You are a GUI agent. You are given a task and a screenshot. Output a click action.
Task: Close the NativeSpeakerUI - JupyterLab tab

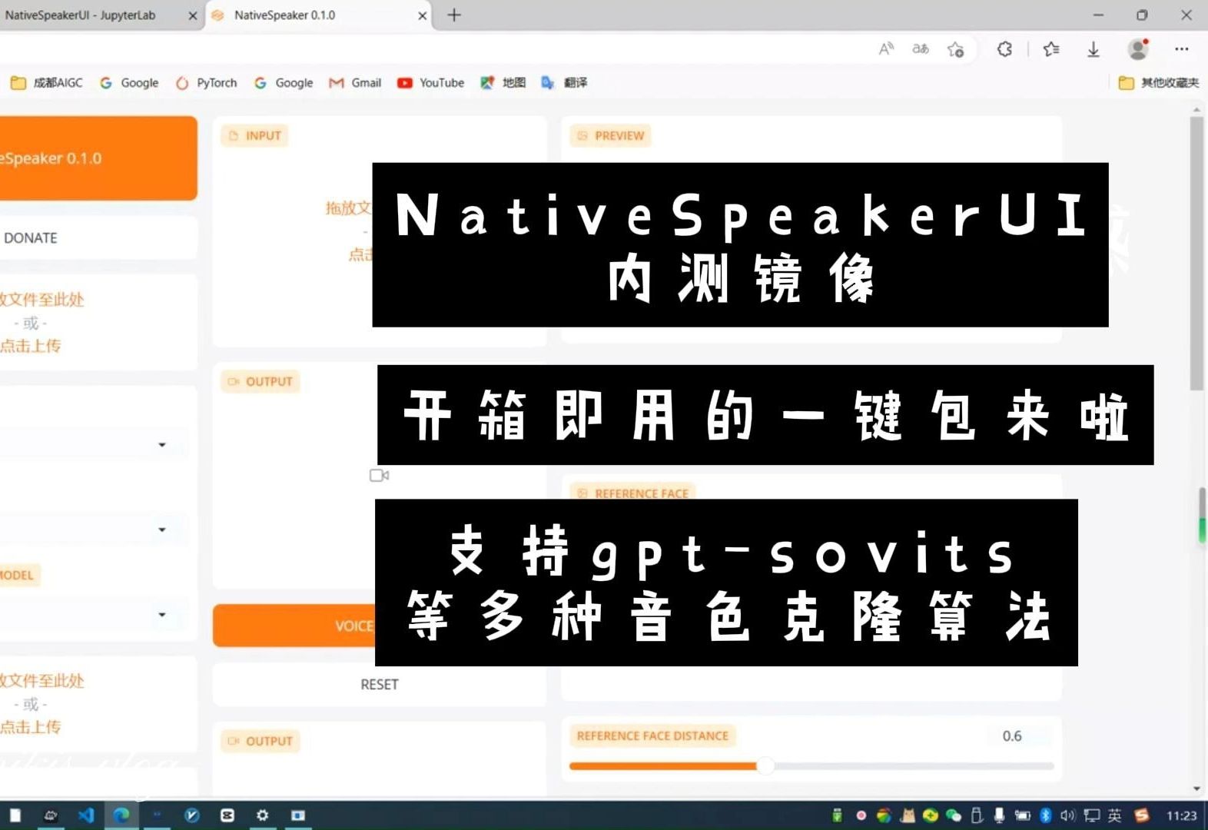coord(192,15)
